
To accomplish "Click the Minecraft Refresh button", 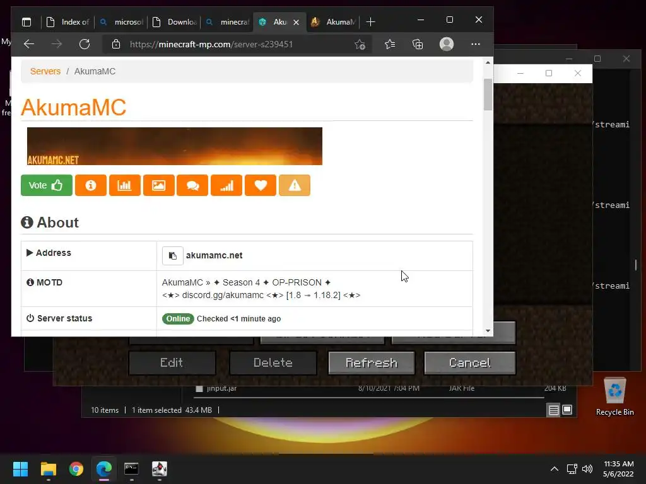I will tap(371, 362).
